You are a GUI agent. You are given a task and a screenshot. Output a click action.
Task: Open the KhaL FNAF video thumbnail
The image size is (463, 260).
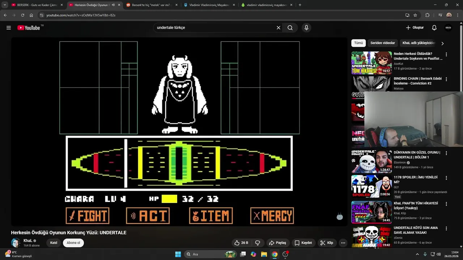[x=371, y=212]
